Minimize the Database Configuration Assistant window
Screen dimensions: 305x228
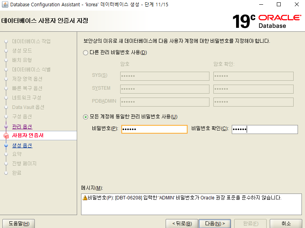[261, 4]
